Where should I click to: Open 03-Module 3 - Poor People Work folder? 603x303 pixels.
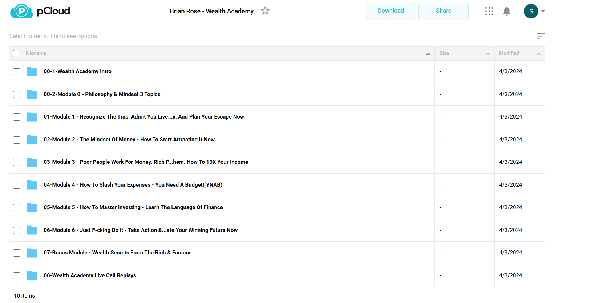[x=146, y=162]
